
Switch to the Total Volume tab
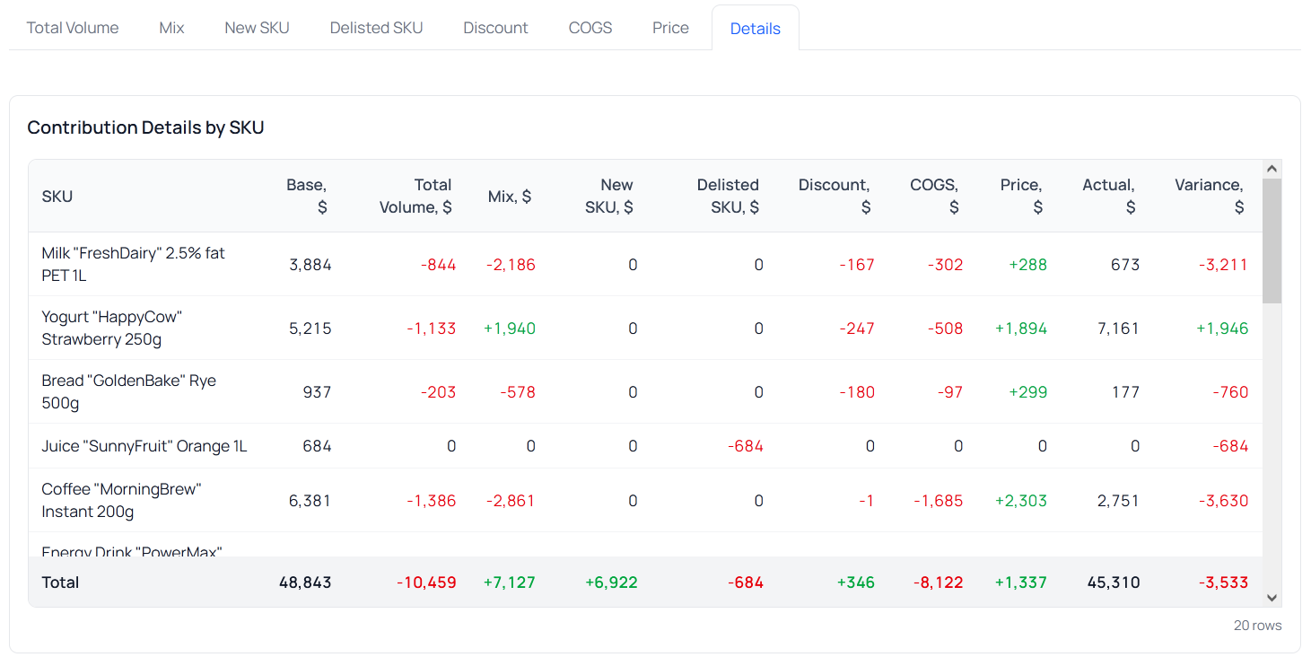[x=73, y=28]
